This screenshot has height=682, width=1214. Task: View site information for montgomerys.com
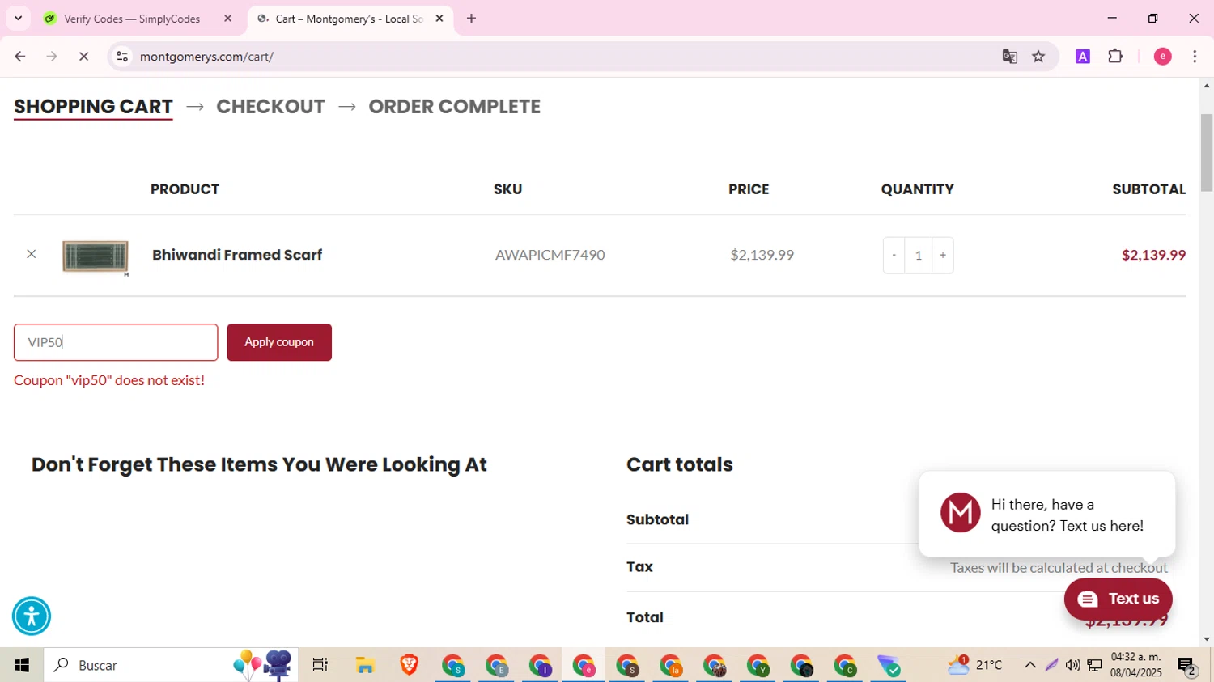[122, 57]
